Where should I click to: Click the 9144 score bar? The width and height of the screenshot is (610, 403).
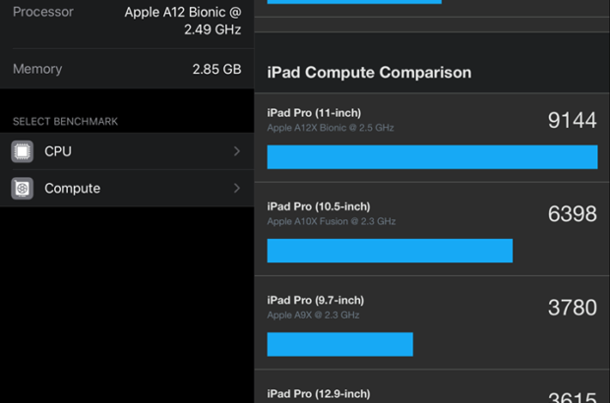[432, 157]
